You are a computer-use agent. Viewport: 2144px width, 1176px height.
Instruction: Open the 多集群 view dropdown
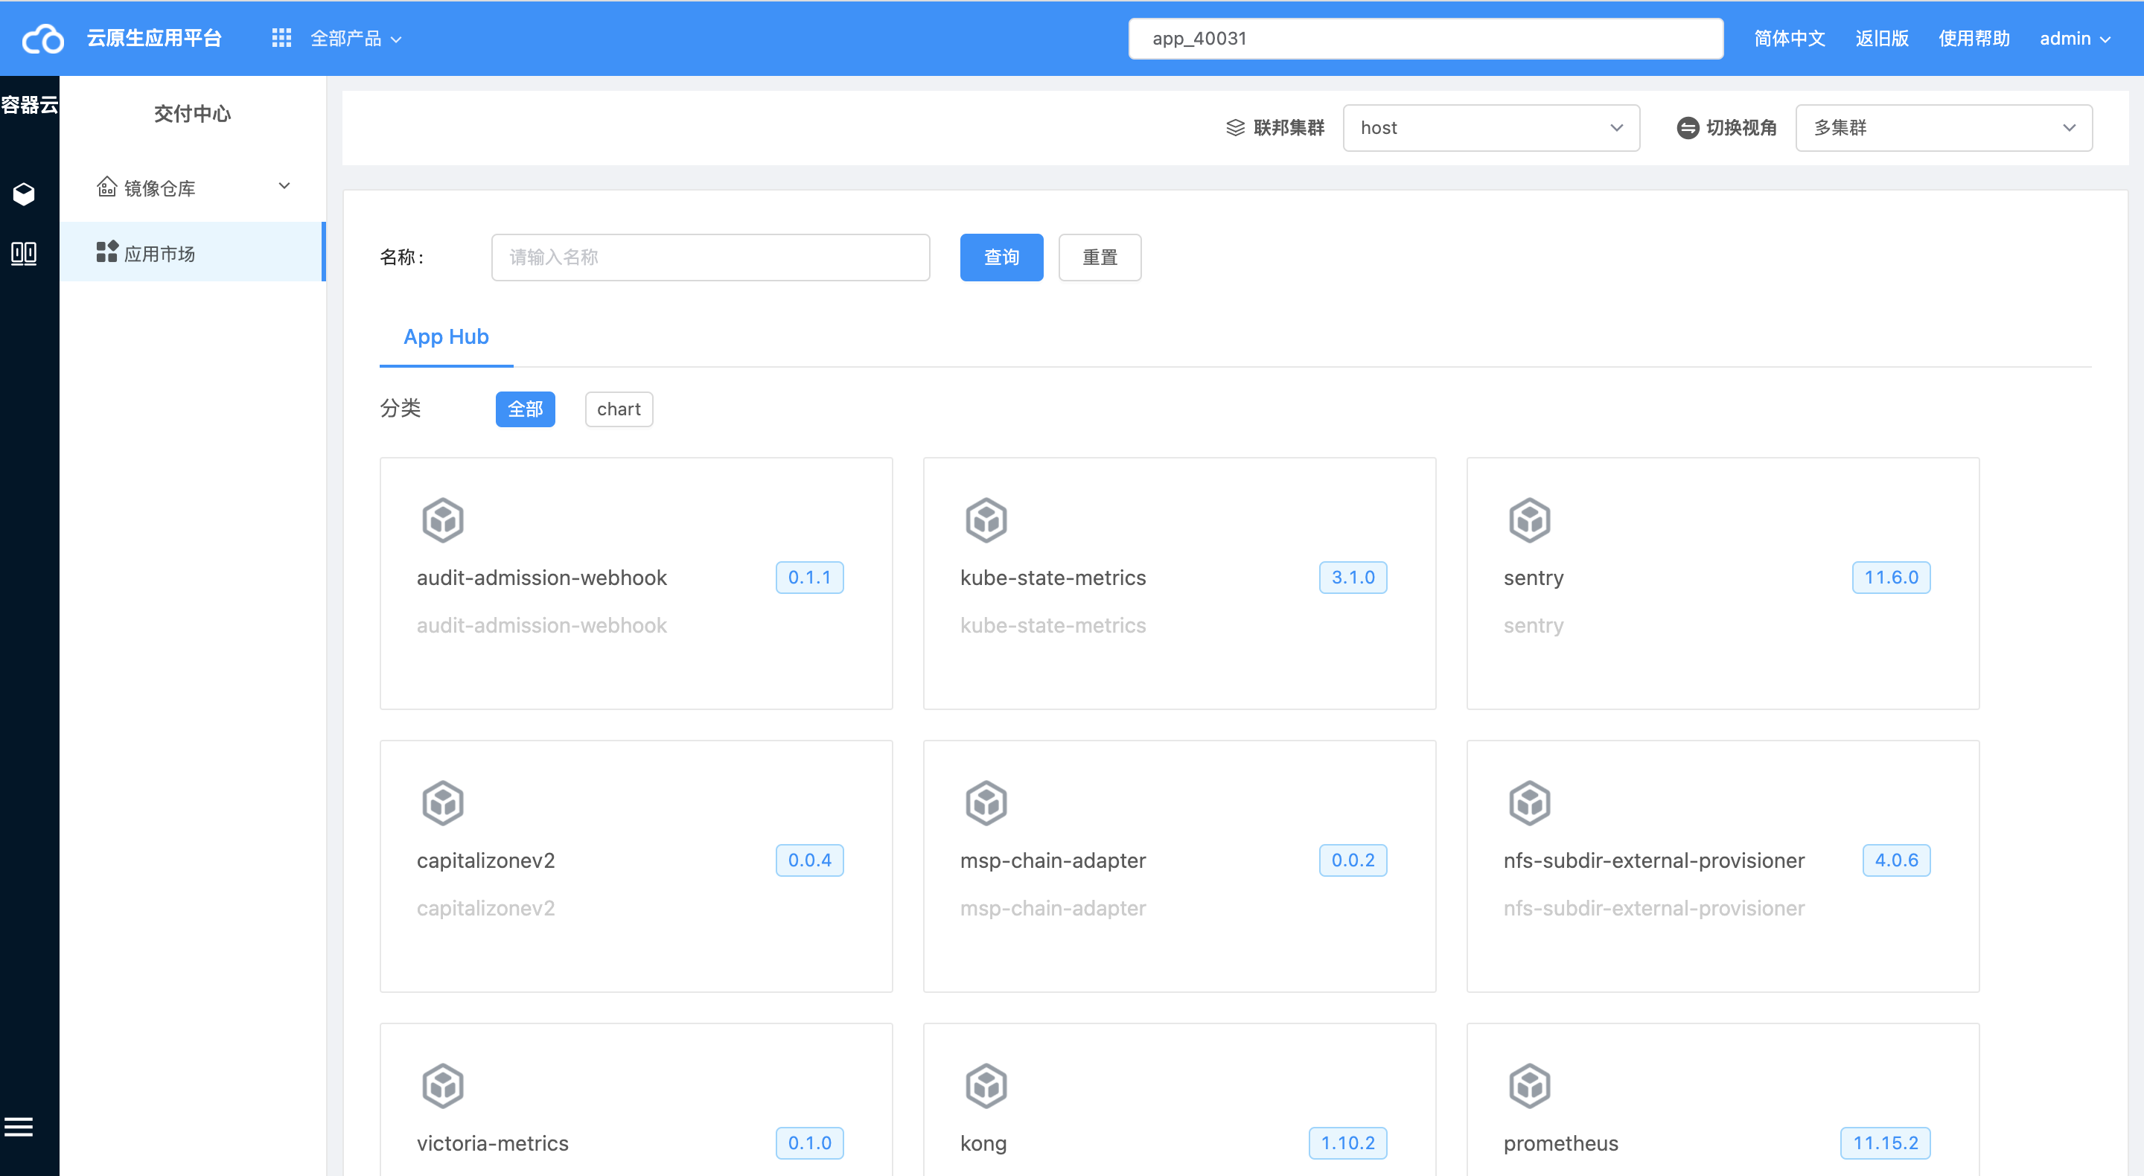1944,127
